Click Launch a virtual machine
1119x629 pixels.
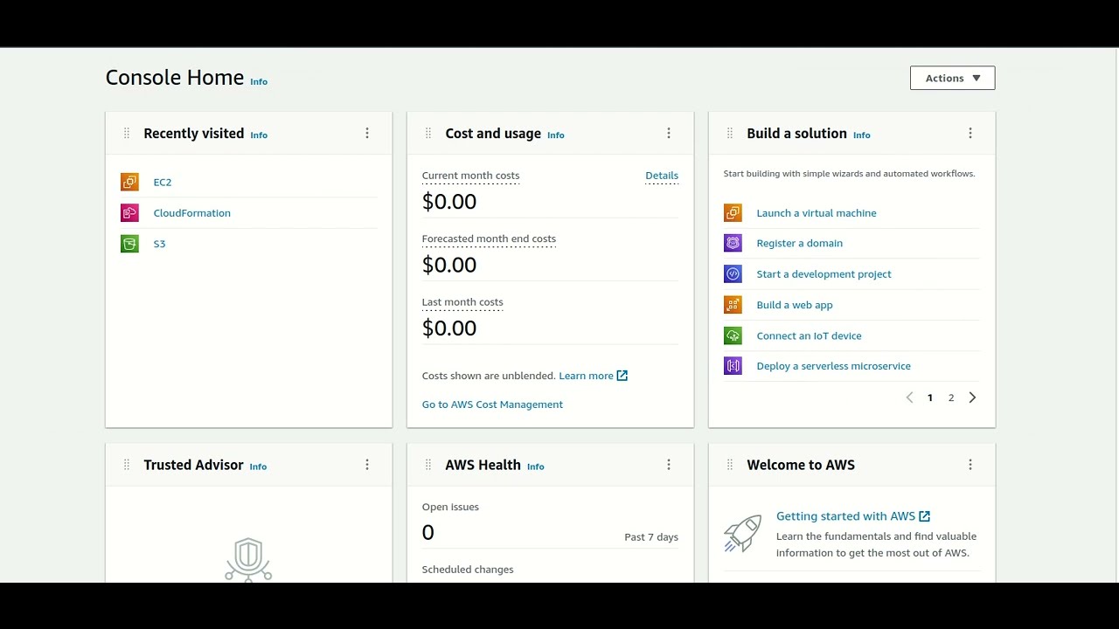[817, 213]
